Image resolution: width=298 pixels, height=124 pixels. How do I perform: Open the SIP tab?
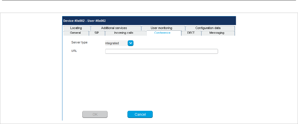click(97, 33)
